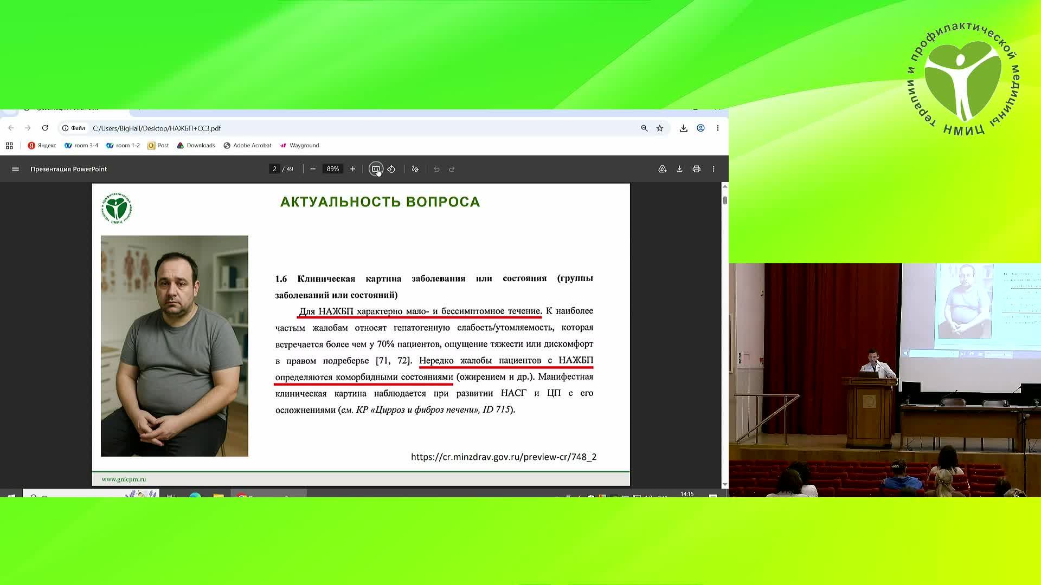Viewport: 1041px width, 585px height.
Task: Activate the PDF draw annotation tool
Action: click(x=415, y=169)
